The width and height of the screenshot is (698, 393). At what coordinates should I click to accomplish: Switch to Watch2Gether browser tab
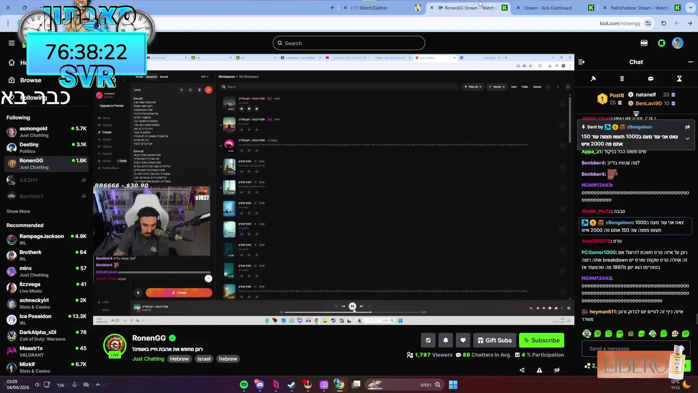(x=382, y=8)
